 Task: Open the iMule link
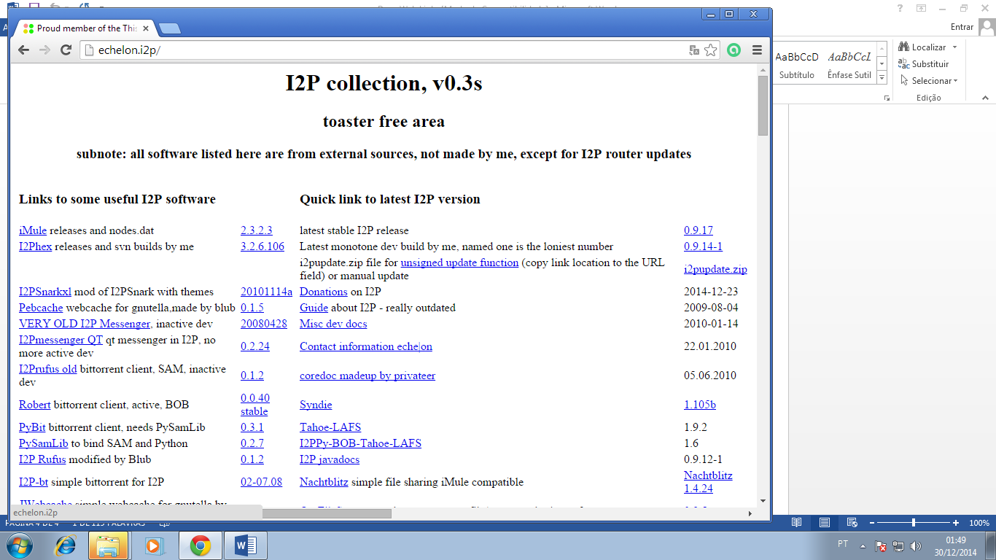click(33, 230)
